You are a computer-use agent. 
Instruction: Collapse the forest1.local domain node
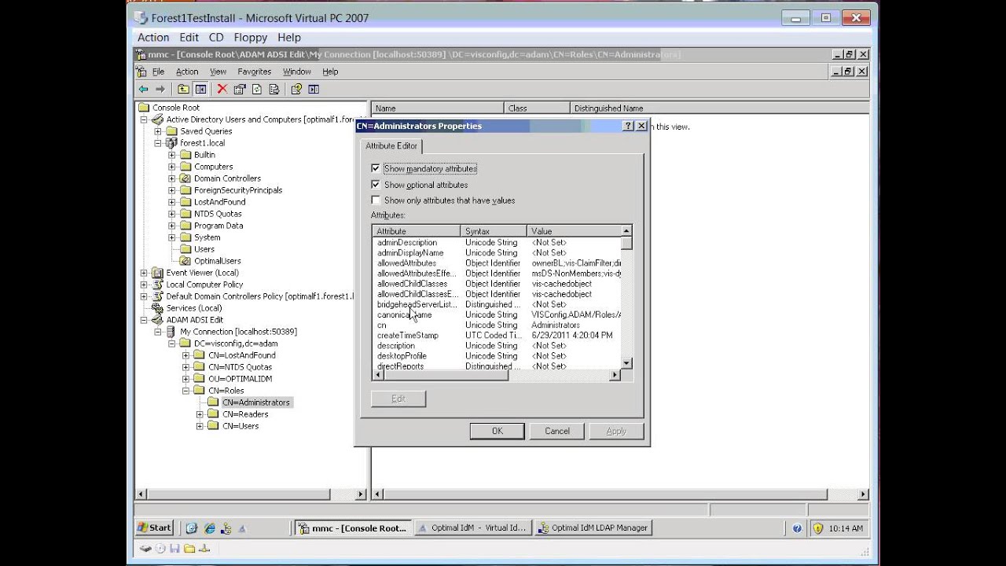(x=158, y=143)
